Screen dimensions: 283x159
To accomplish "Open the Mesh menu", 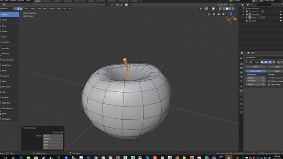I will click(45, 9).
